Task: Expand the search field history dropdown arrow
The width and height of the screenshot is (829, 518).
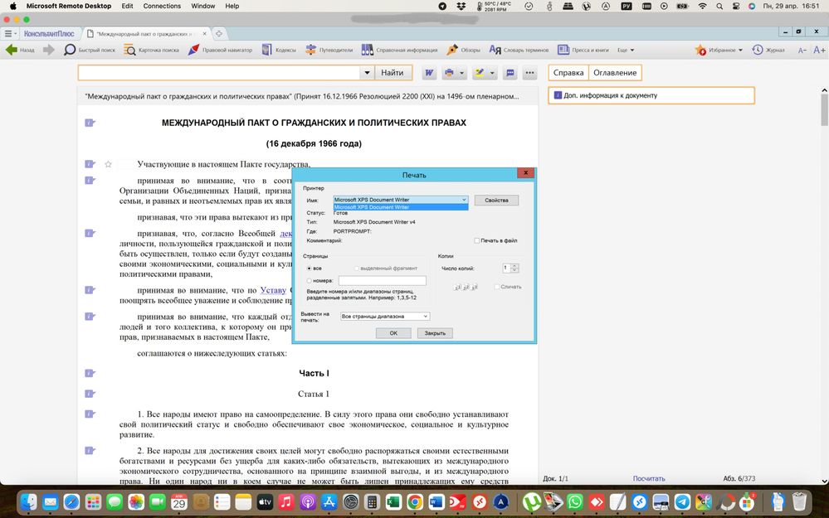Action: click(367, 73)
